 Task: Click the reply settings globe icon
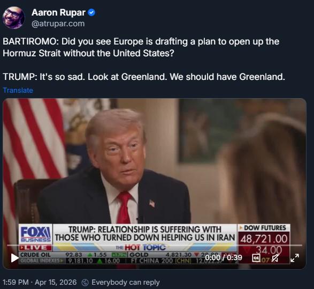[85, 283]
